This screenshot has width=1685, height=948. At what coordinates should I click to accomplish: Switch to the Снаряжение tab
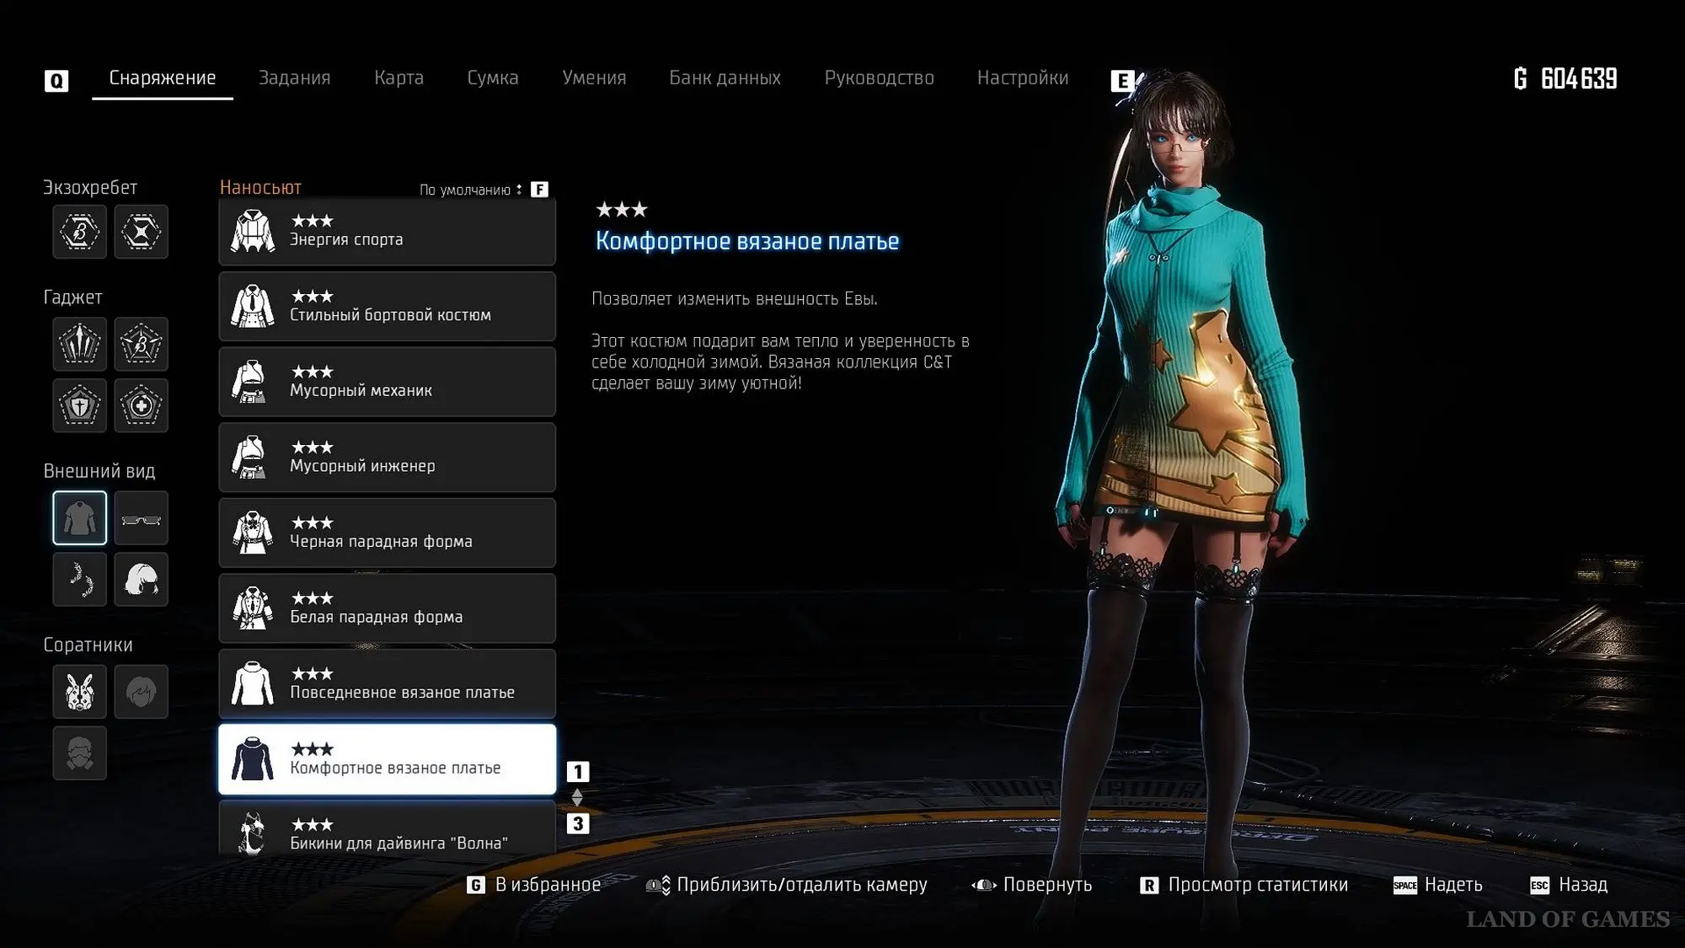pos(163,78)
